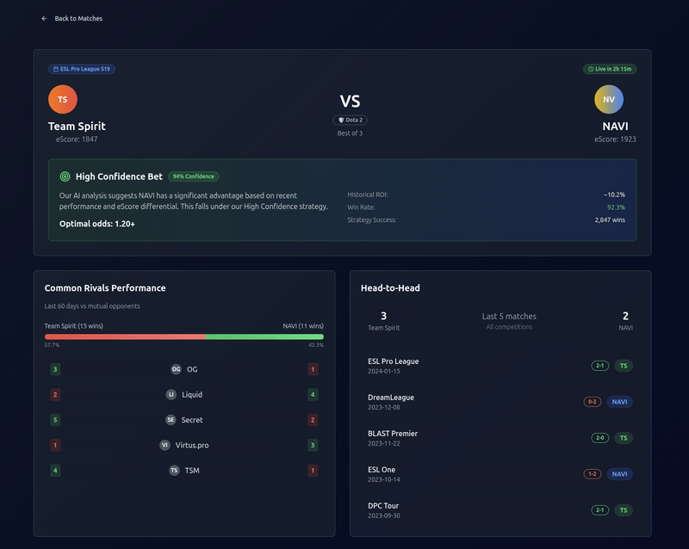Click the 94% Confidence badge
Viewport: 689px width, 549px height.
193,176
